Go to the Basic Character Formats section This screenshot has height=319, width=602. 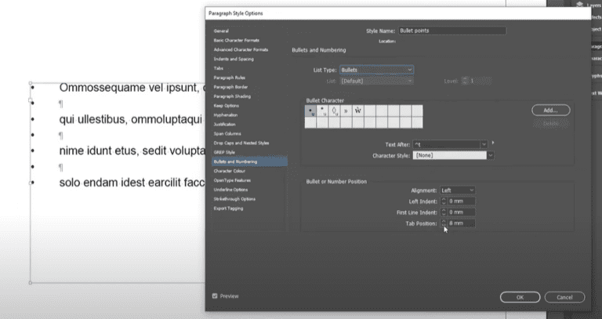237,39
